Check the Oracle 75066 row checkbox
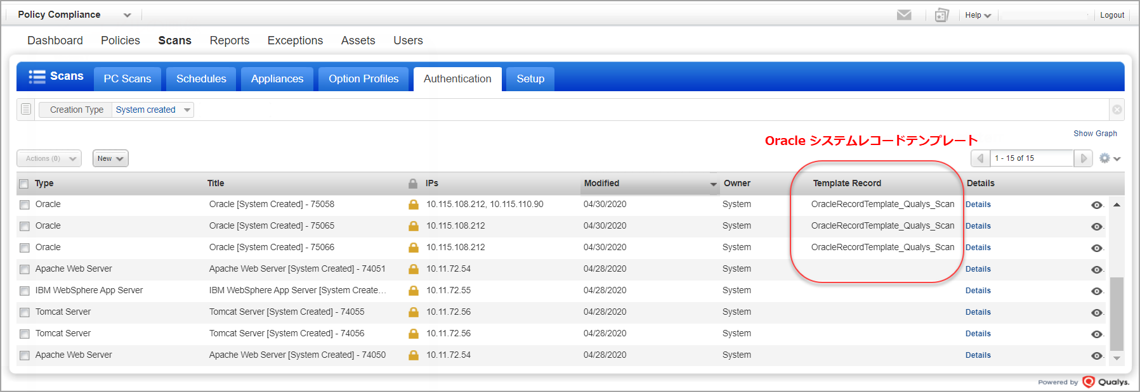This screenshot has width=1140, height=392. click(24, 248)
